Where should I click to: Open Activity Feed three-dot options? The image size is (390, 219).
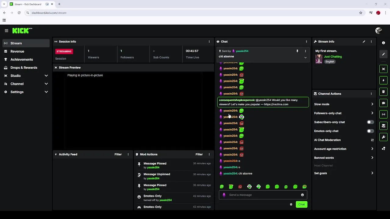click(x=128, y=155)
